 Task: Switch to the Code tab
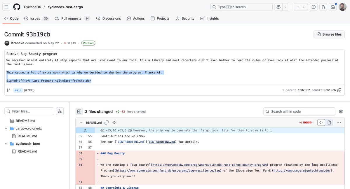[11, 18]
